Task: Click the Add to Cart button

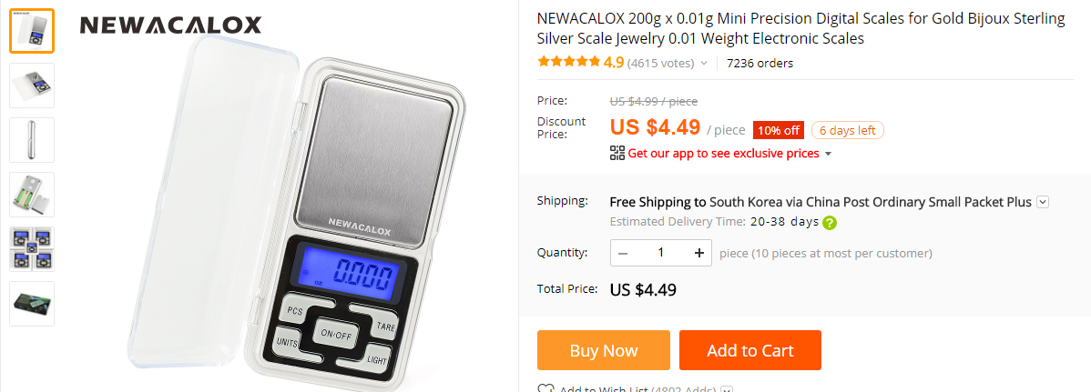Action: point(750,350)
